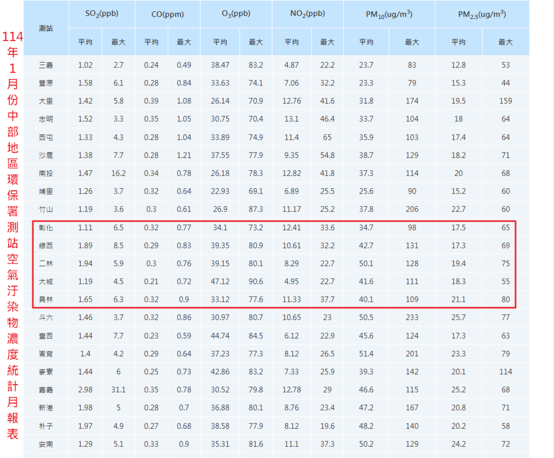
Task: Select the 線西 station name
Action: click(46, 245)
